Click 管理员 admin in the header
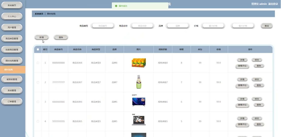Screen dimensions: 281x137 [259, 4]
